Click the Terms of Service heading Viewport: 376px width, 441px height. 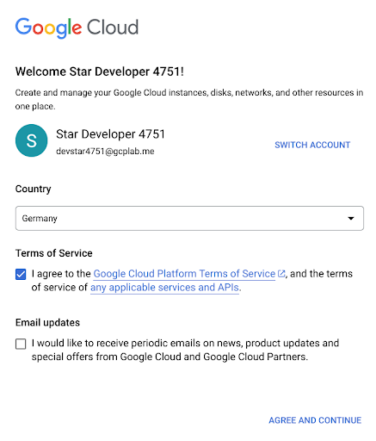coord(54,253)
